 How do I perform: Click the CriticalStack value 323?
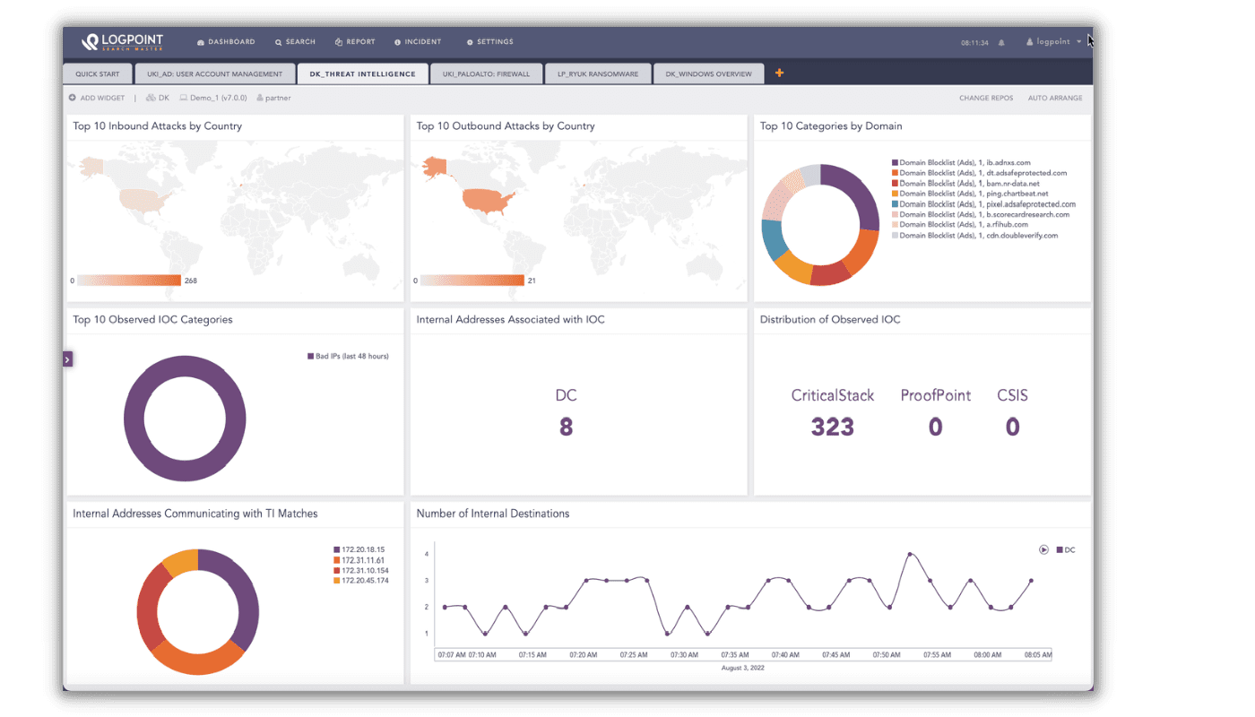[832, 428]
